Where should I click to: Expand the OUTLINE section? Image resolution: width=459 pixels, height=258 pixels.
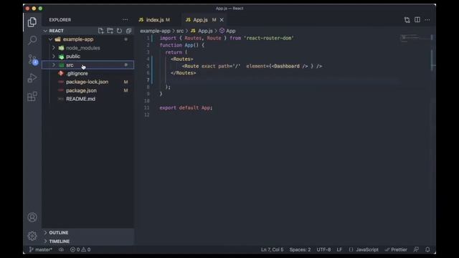click(x=59, y=232)
